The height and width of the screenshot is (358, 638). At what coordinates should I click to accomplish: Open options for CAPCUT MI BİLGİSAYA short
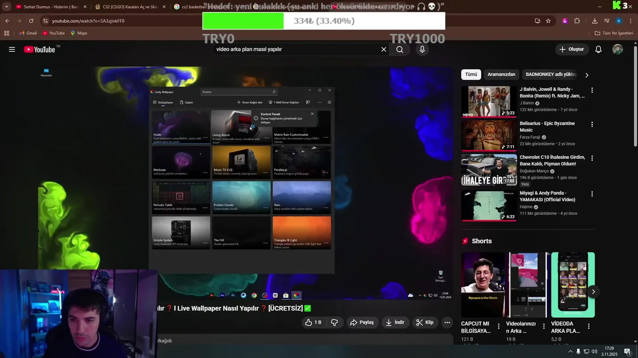point(499,327)
